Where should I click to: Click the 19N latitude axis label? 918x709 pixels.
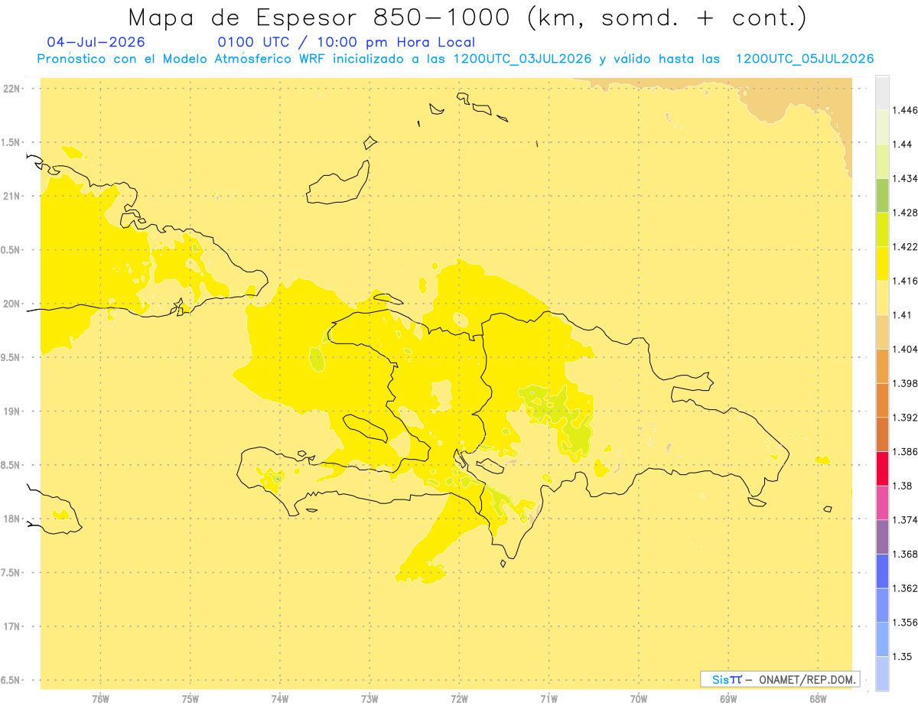point(11,411)
